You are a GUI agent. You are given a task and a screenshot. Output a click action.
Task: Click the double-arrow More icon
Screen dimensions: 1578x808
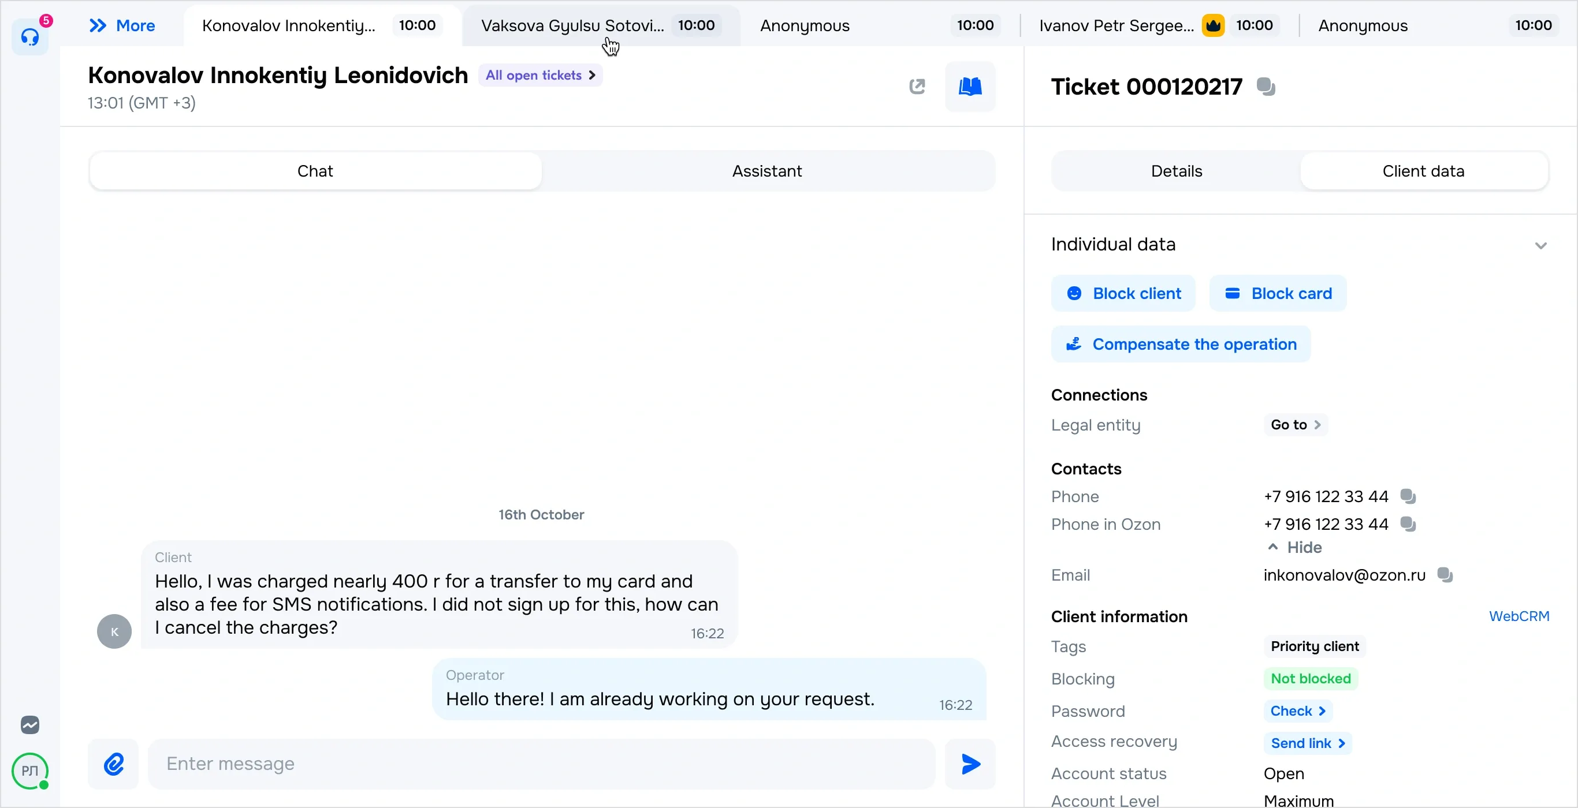click(98, 26)
